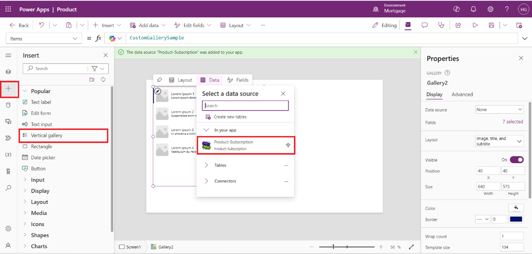Viewport: 532px width, 254px height.
Task: Open the Data source dropdown showing None
Action: (499, 110)
